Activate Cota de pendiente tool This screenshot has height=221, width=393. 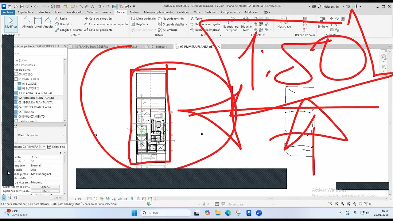[x=98, y=30]
